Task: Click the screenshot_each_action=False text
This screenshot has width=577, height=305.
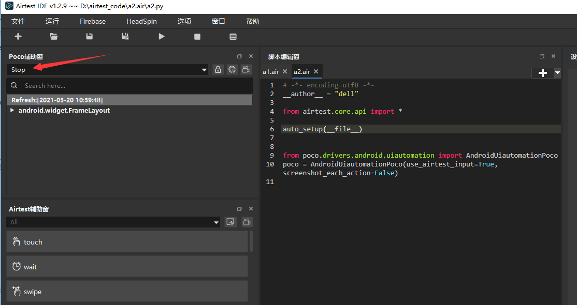Action: tap(340, 173)
